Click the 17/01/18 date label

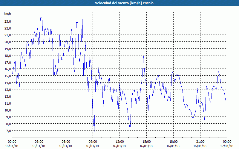[227, 146]
